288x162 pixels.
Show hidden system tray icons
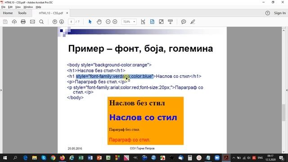tap(234, 158)
